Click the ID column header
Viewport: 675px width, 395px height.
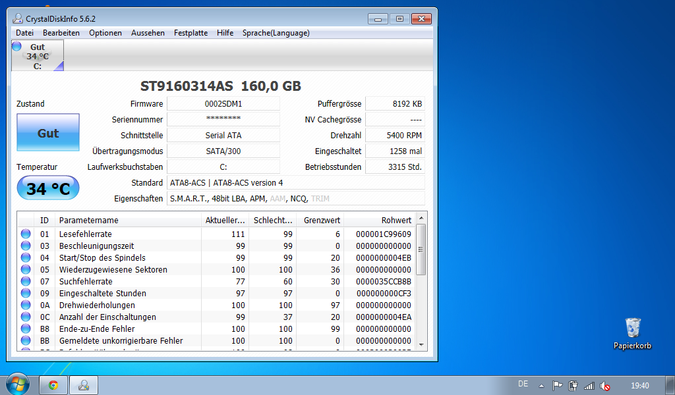click(45, 220)
